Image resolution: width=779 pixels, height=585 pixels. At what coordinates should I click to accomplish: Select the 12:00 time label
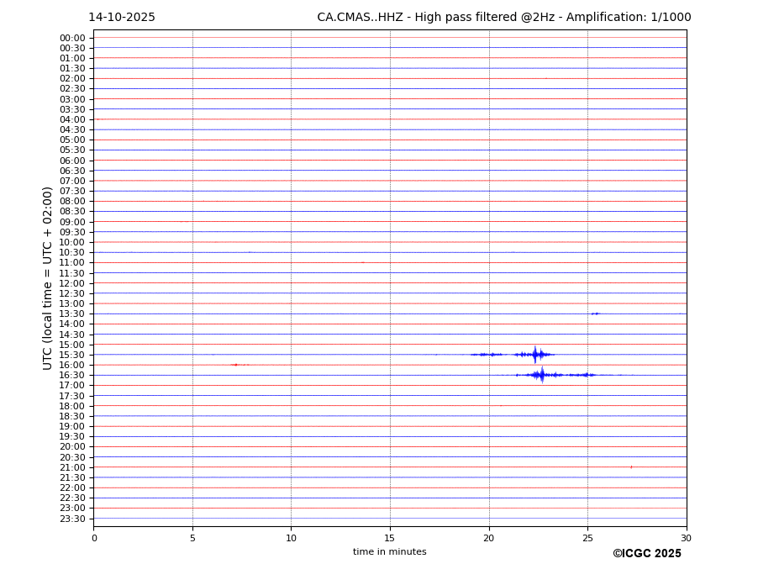point(72,283)
